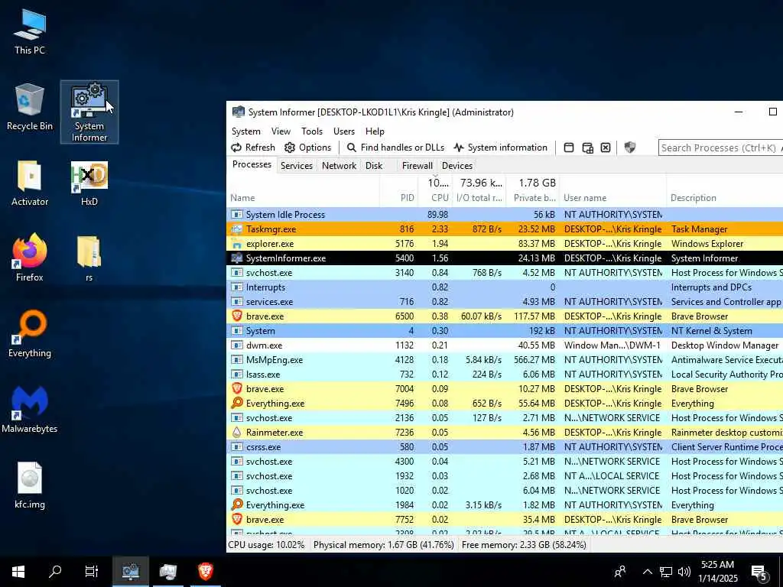Select the Interrupts row
The height and width of the screenshot is (587, 783).
pos(505,287)
